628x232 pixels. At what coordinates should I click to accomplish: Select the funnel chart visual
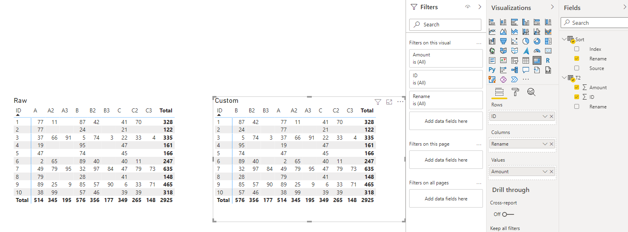[x=503, y=41]
